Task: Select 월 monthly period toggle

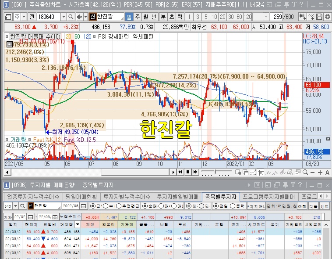Action: [x=146, y=17]
